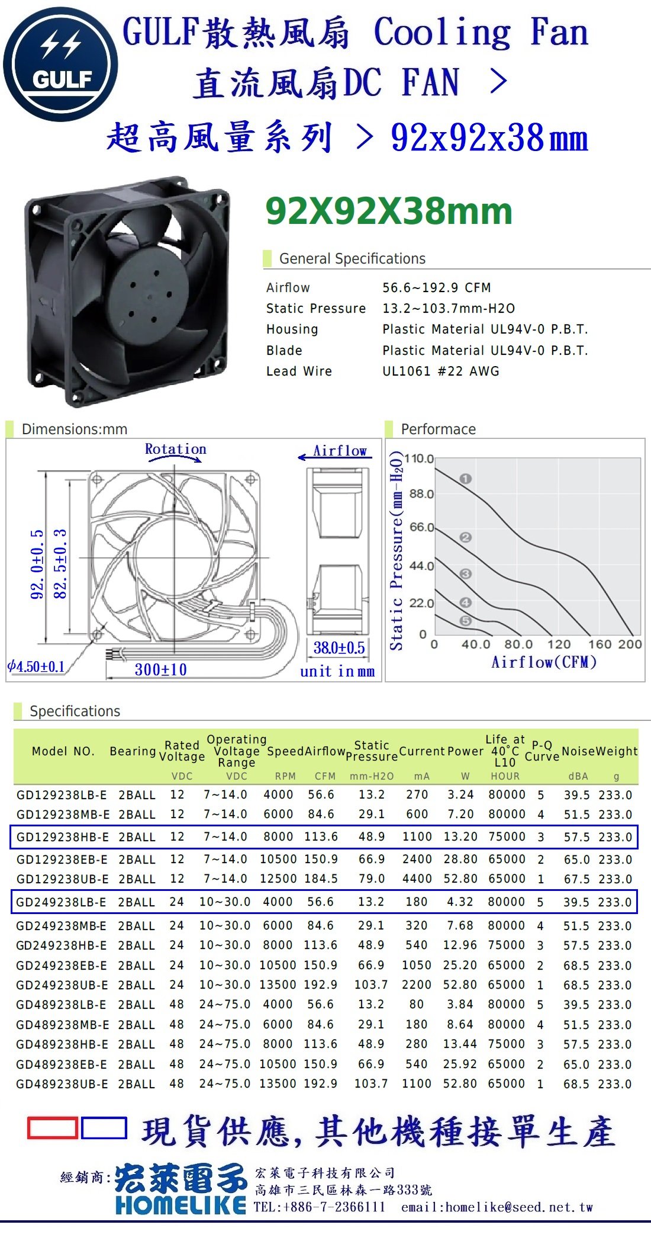Click the 82.5±0.3 dimension label

click(x=60, y=565)
